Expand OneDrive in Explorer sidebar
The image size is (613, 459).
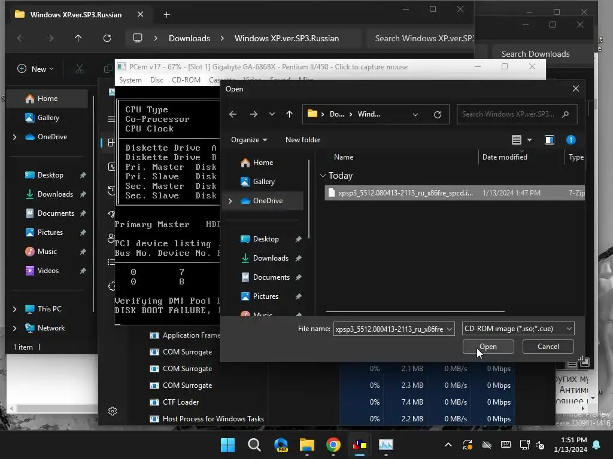15,137
